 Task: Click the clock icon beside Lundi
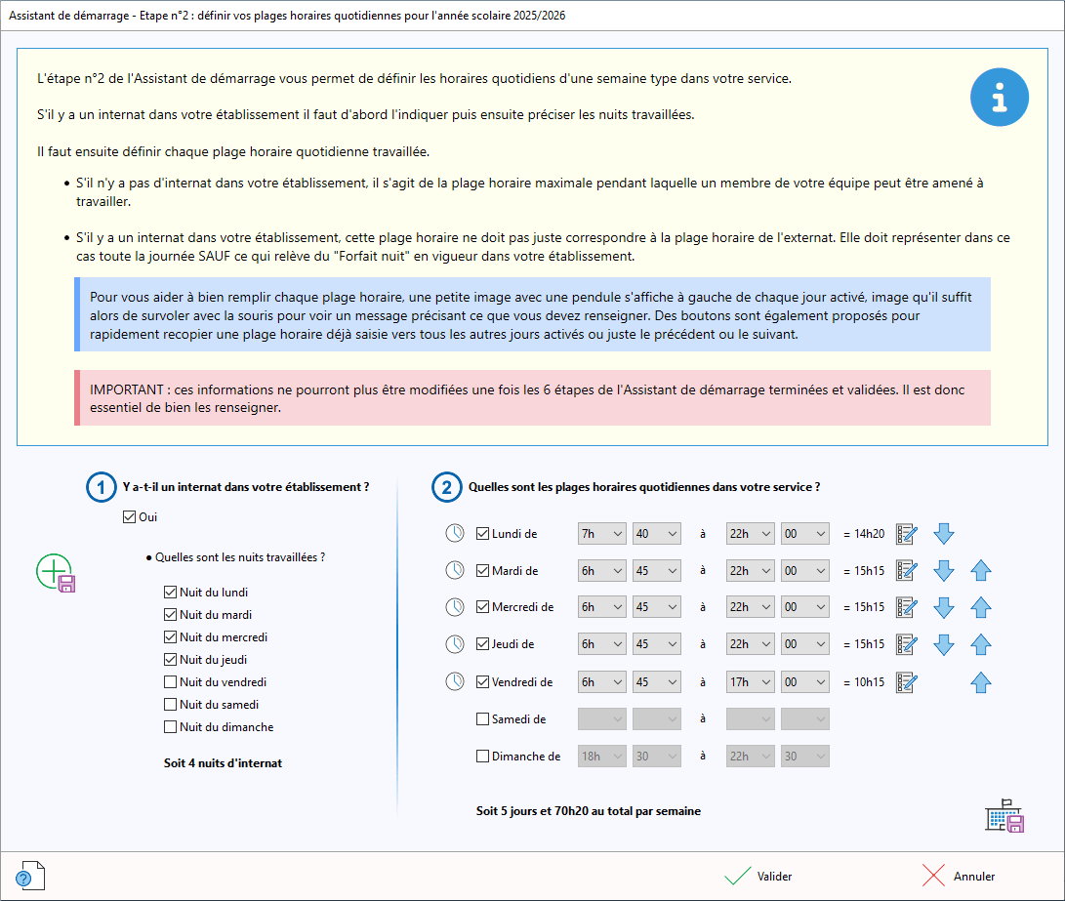(455, 534)
